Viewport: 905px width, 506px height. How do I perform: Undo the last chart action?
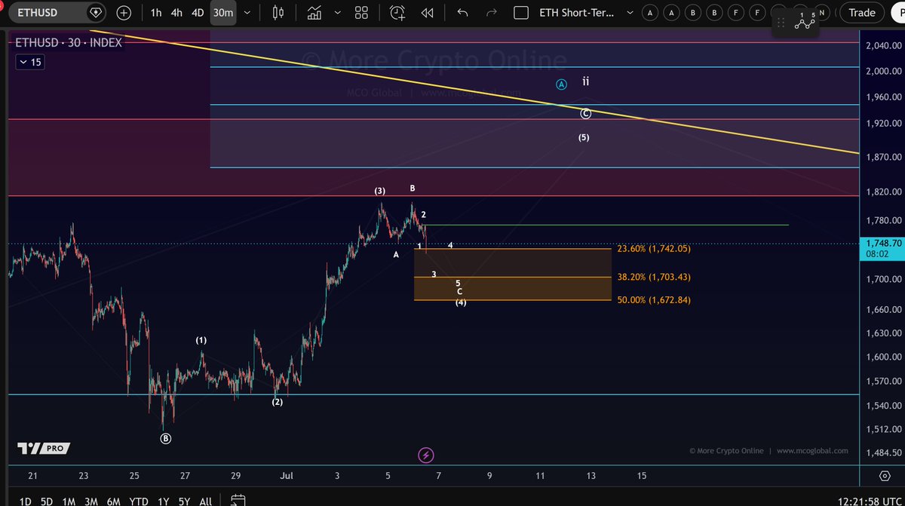click(463, 12)
